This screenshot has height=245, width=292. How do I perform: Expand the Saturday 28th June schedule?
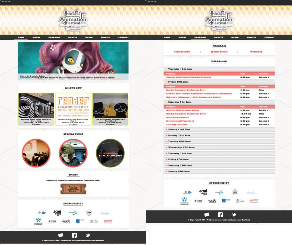(x=180, y=165)
